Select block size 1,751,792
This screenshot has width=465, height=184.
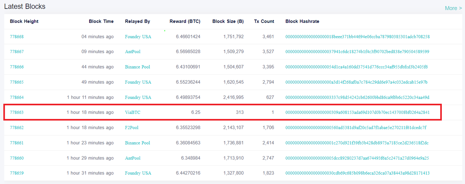click(x=234, y=37)
